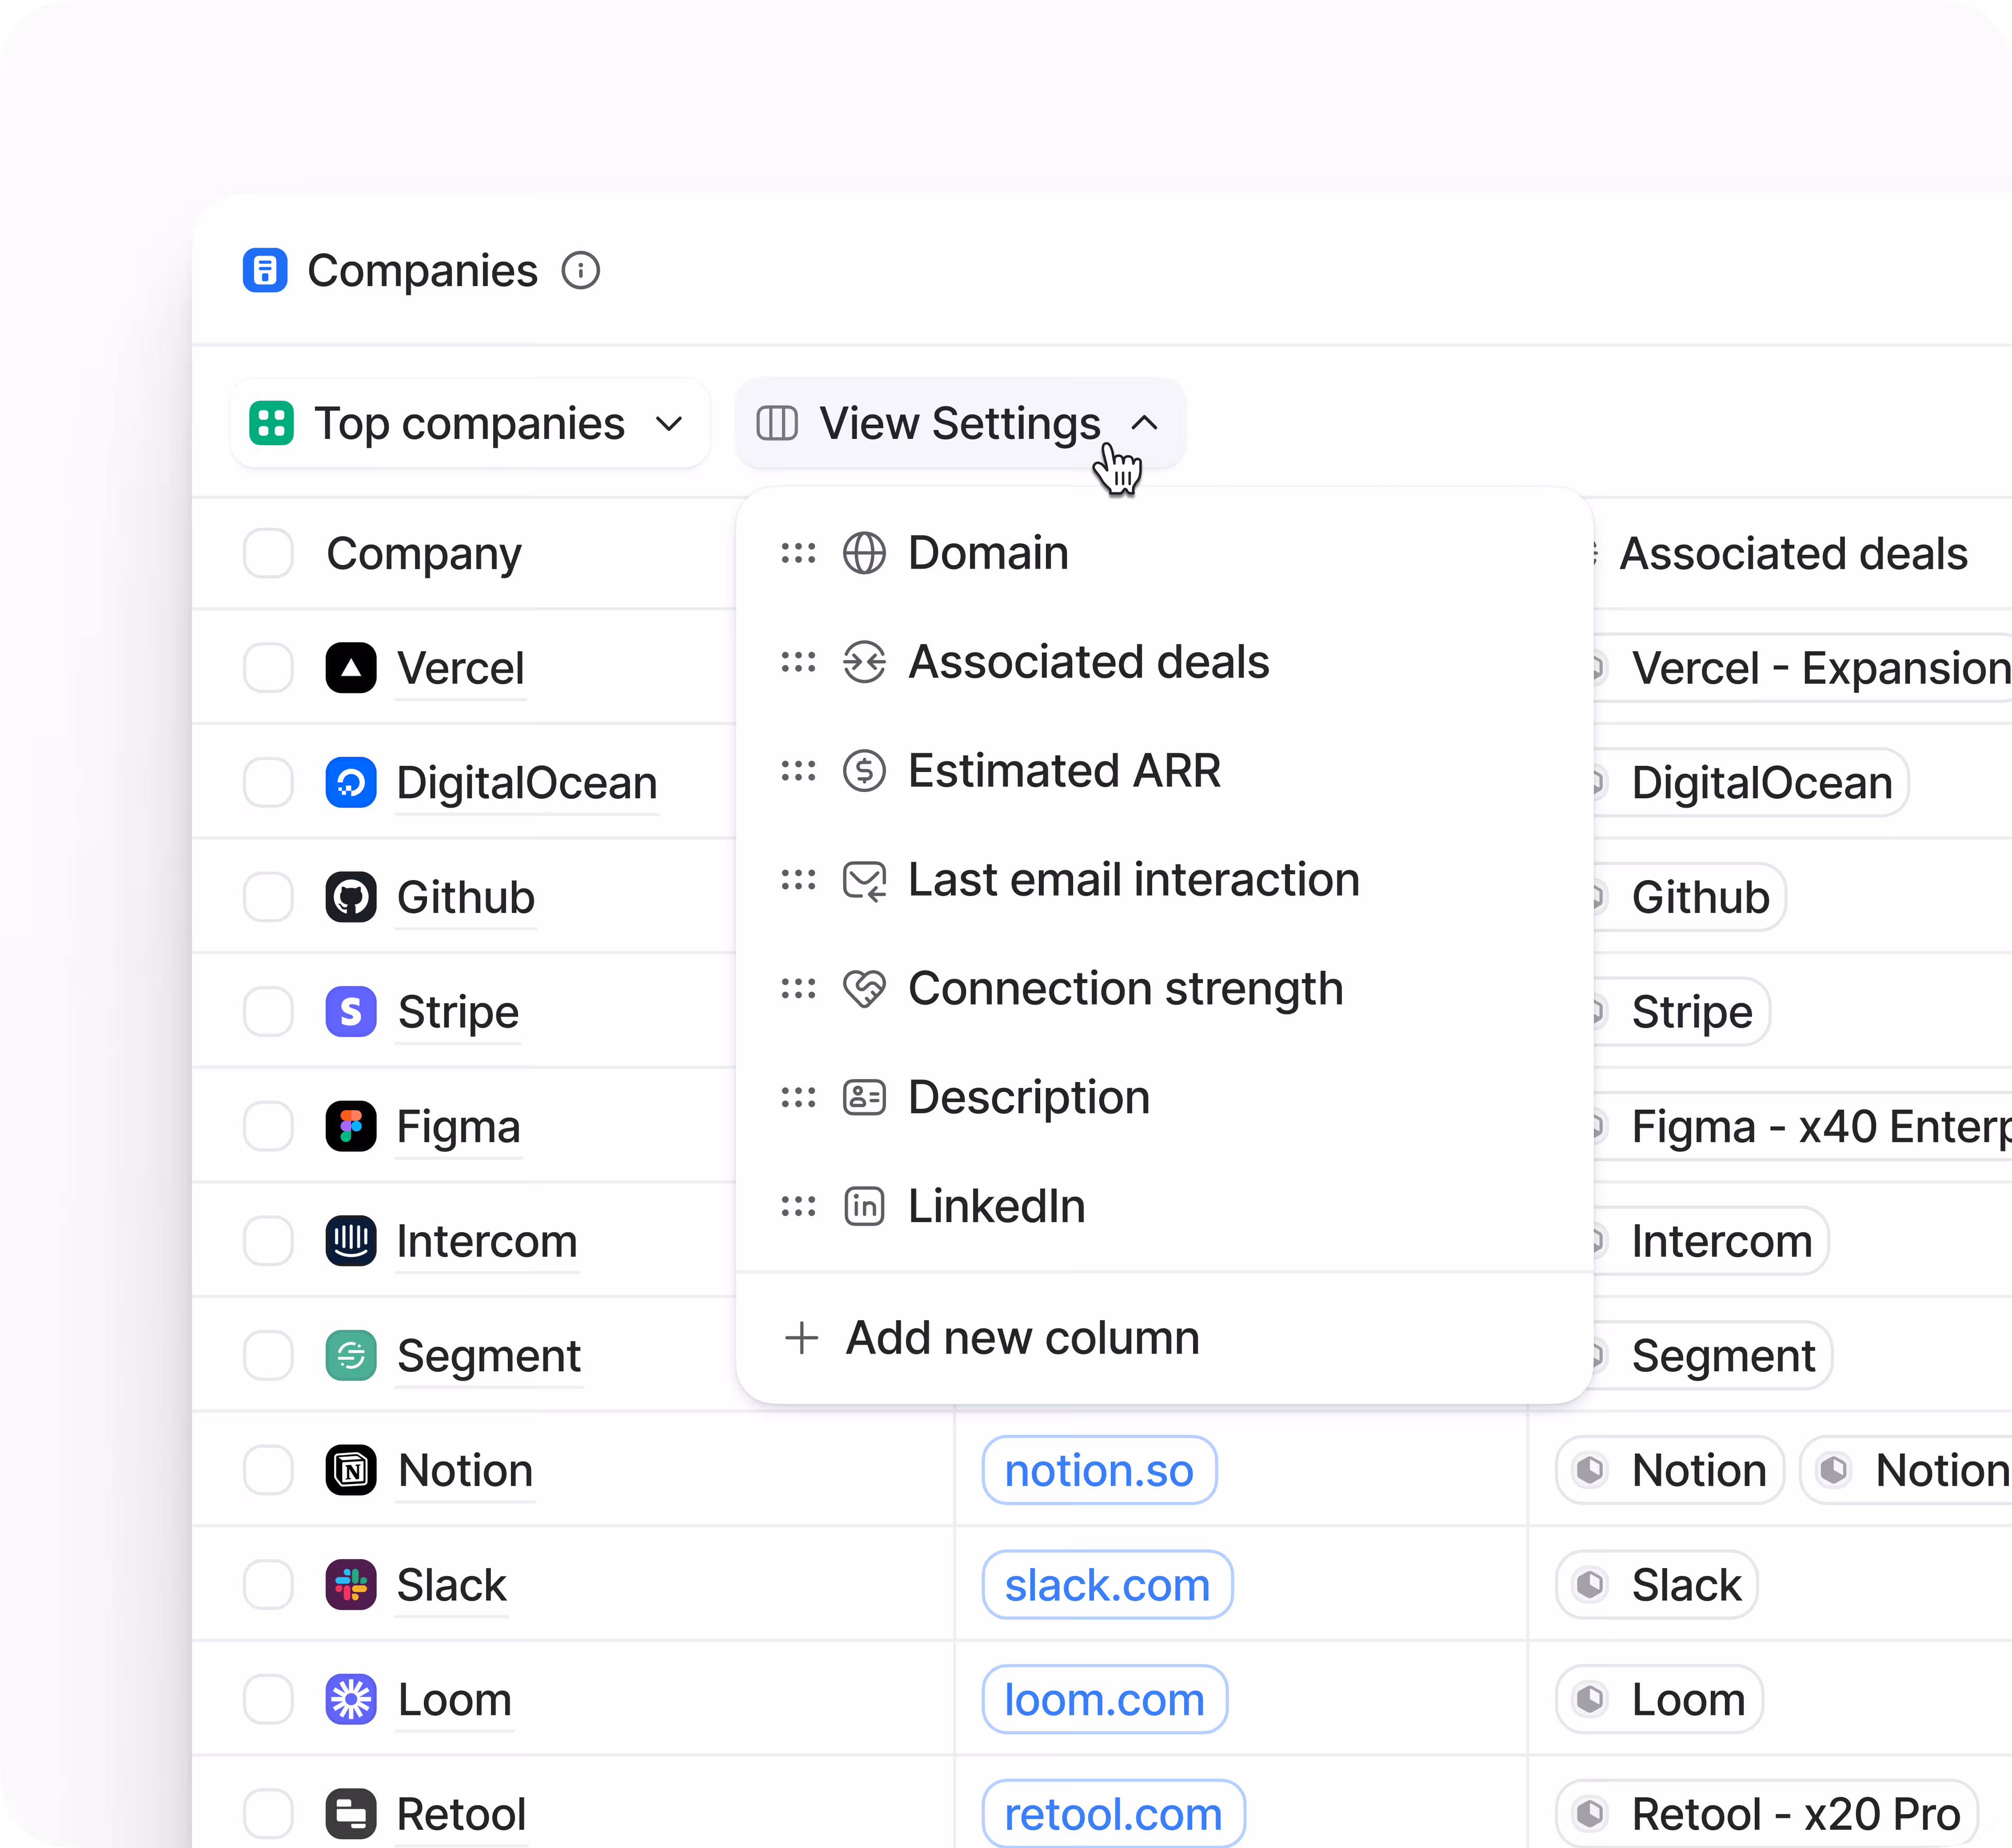Tick the checkbox next to Notion
Screen dimensions: 2012x1848
coord(268,1470)
